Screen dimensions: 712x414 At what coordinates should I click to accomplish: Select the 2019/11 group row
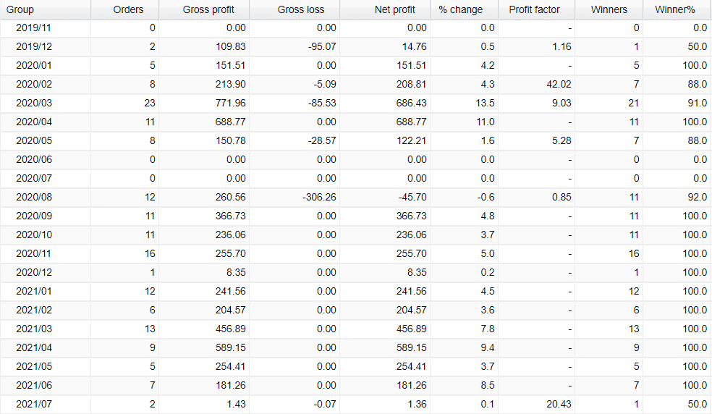point(356,28)
